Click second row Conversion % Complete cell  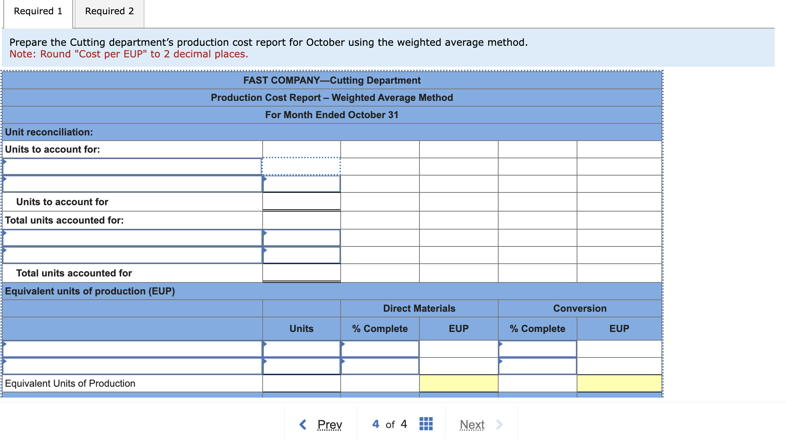[537, 366]
